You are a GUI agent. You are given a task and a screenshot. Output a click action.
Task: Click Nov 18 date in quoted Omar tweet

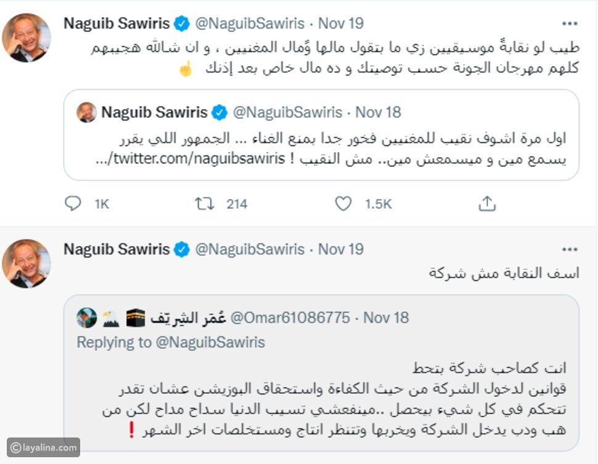[386, 318]
